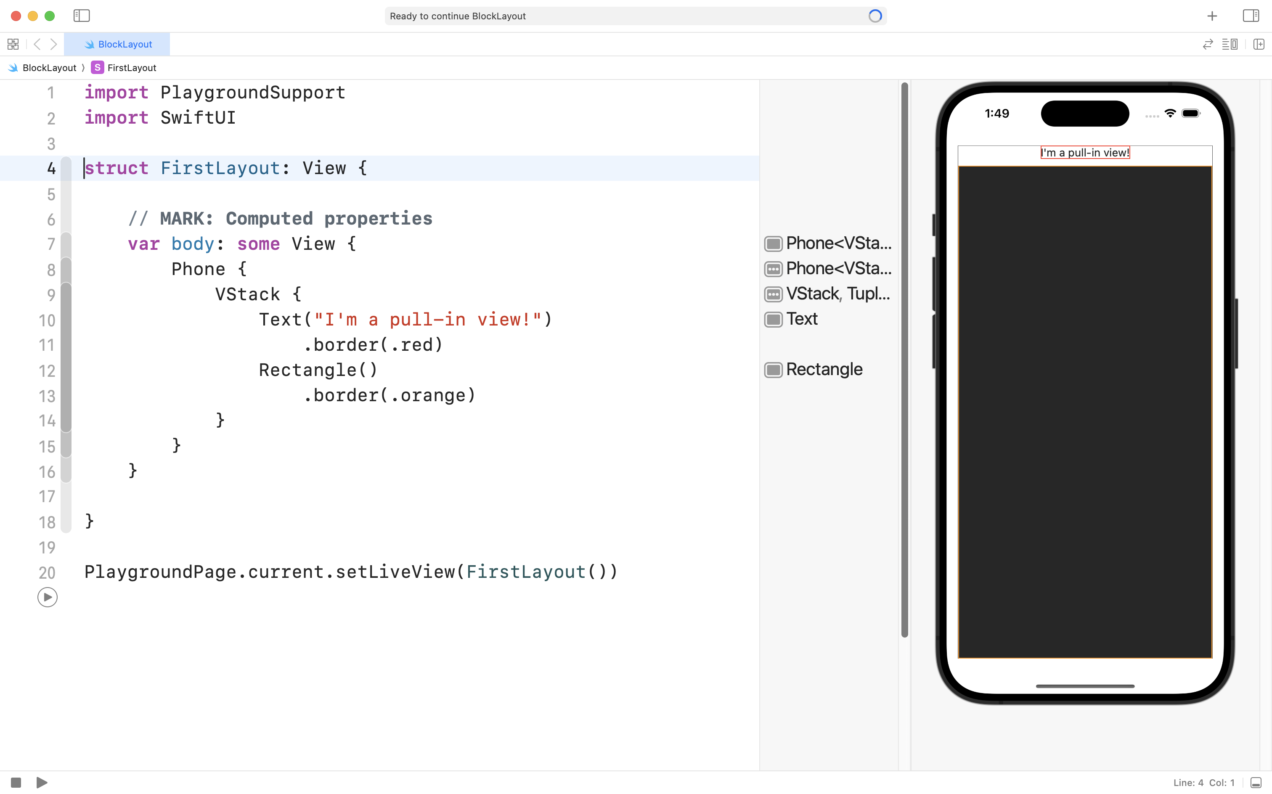Image resolution: width=1272 pixels, height=794 pixels.
Task: Click the add plus button in toolbar
Action: tap(1212, 16)
